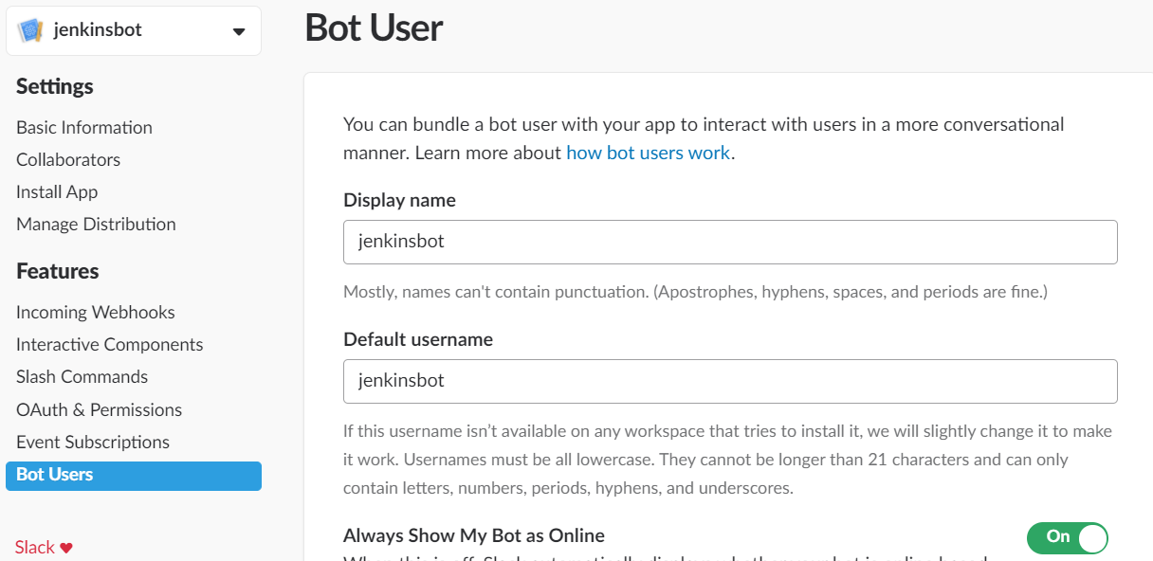The height and width of the screenshot is (561, 1153).
Task: Select the highlighted Bot Users item
Action: (134, 475)
